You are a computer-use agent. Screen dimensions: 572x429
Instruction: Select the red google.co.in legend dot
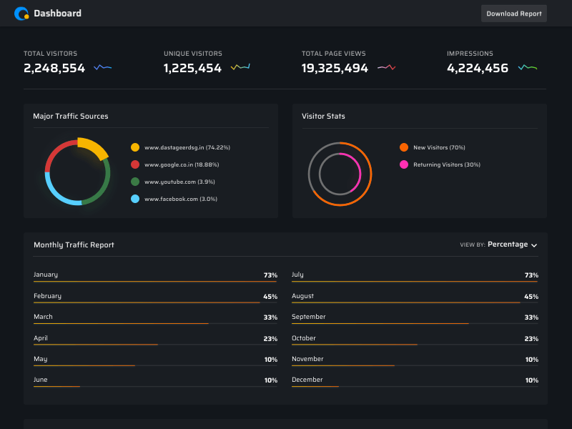click(x=135, y=164)
